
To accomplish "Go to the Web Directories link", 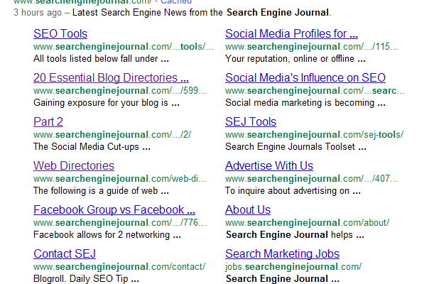I will click(74, 166).
